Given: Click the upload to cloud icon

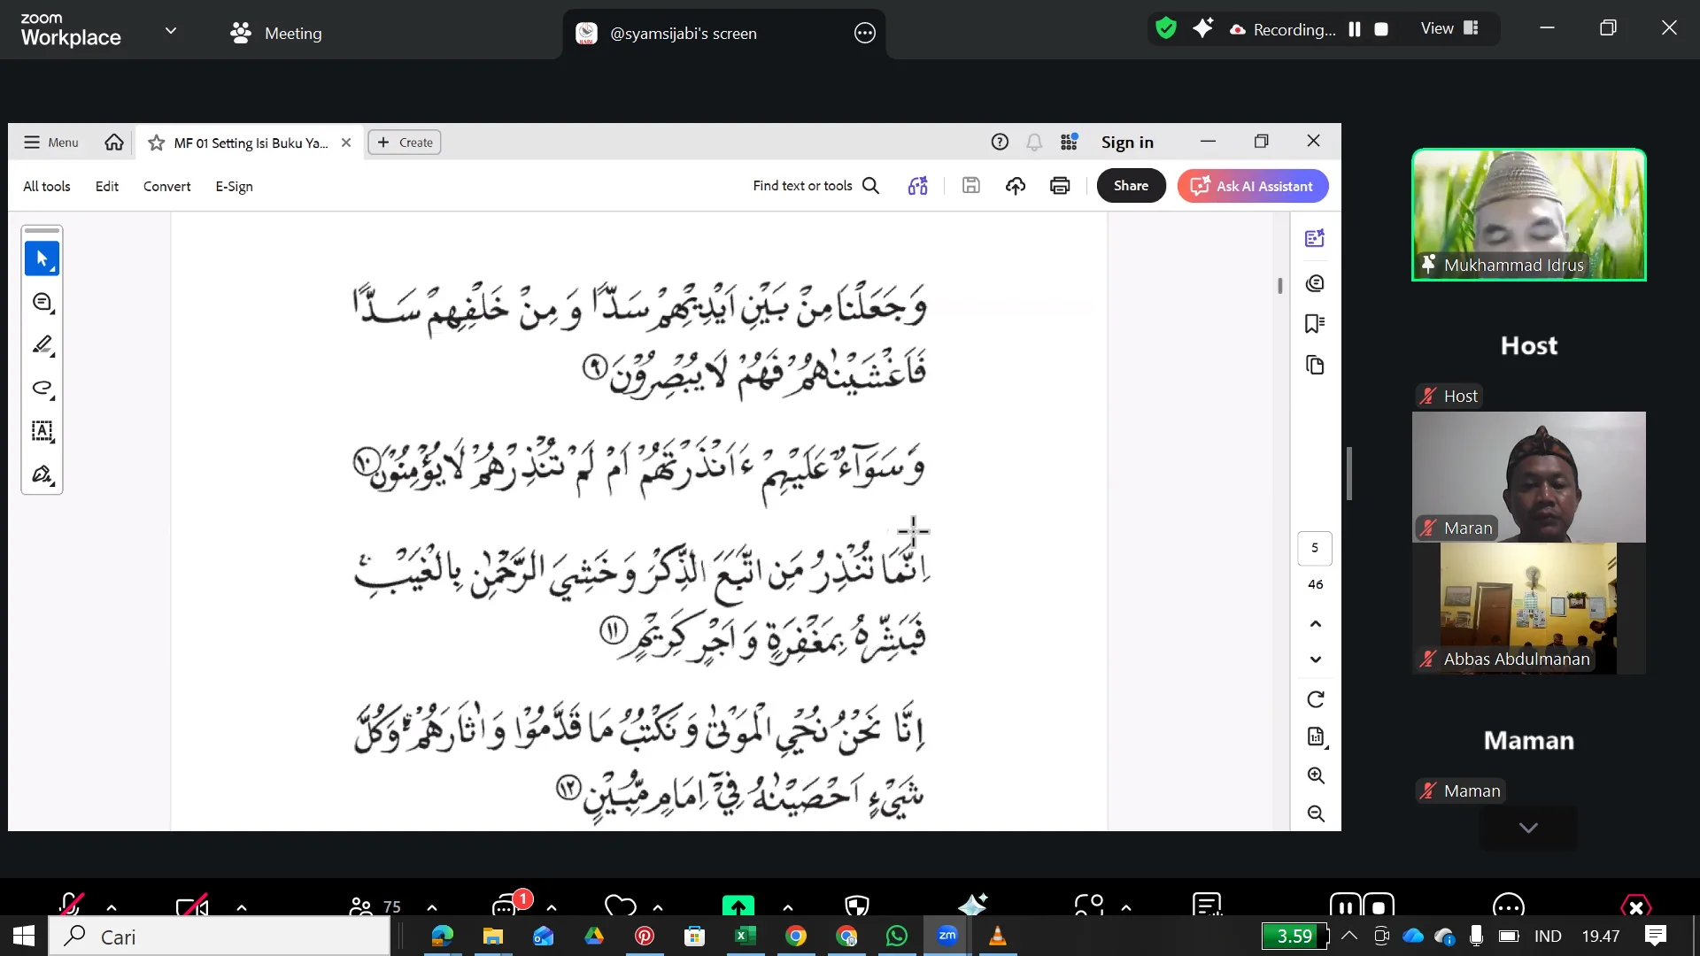Looking at the screenshot, I should pos(1016,186).
